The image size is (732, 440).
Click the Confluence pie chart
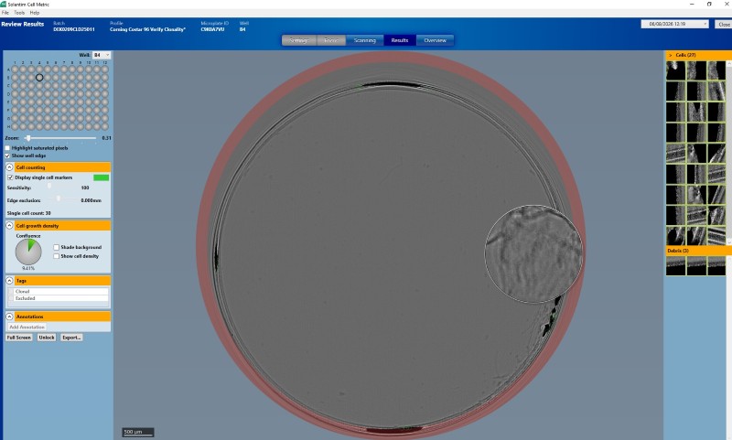point(28,252)
